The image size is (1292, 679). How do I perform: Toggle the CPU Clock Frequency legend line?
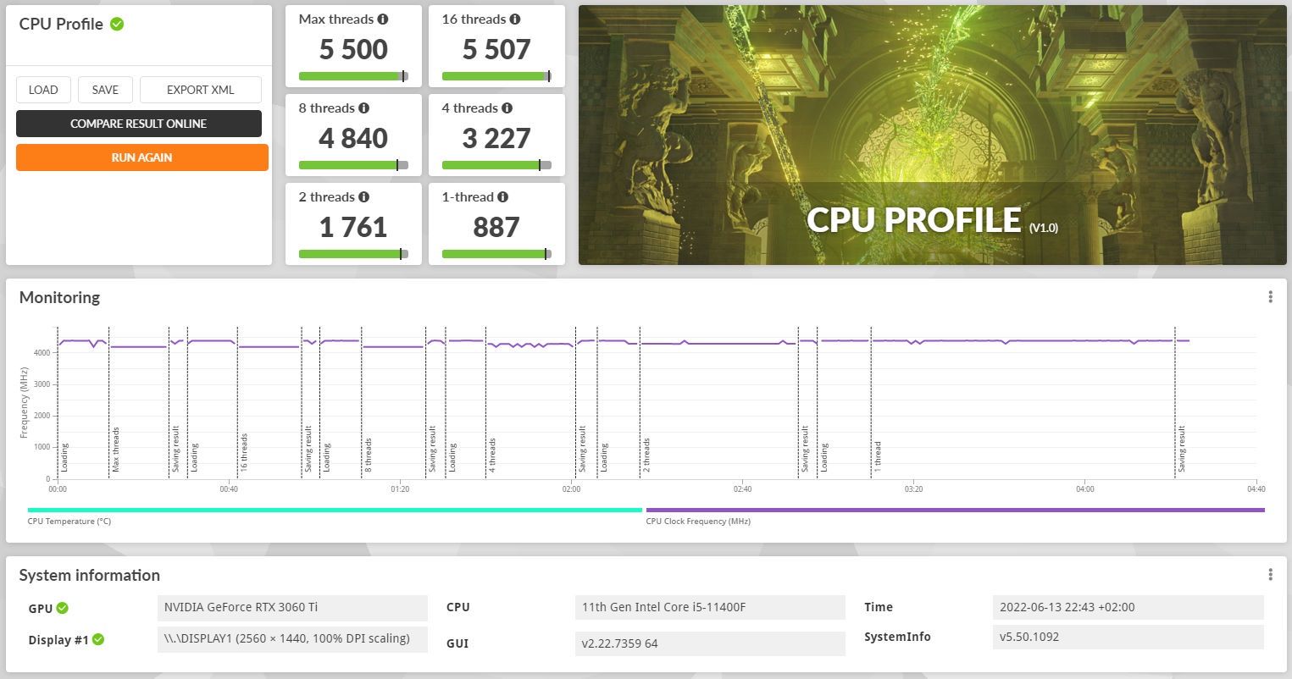pos(955,510)
